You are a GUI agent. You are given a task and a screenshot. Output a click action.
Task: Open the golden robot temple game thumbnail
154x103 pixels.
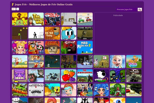coord(20,19)
